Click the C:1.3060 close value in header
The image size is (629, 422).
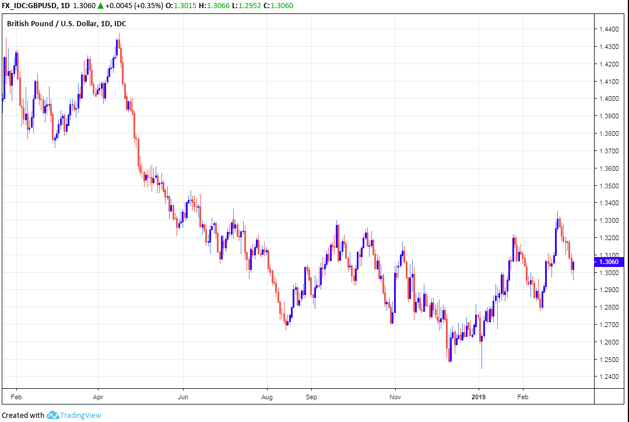pyautogui.click(x=278, y=6)
